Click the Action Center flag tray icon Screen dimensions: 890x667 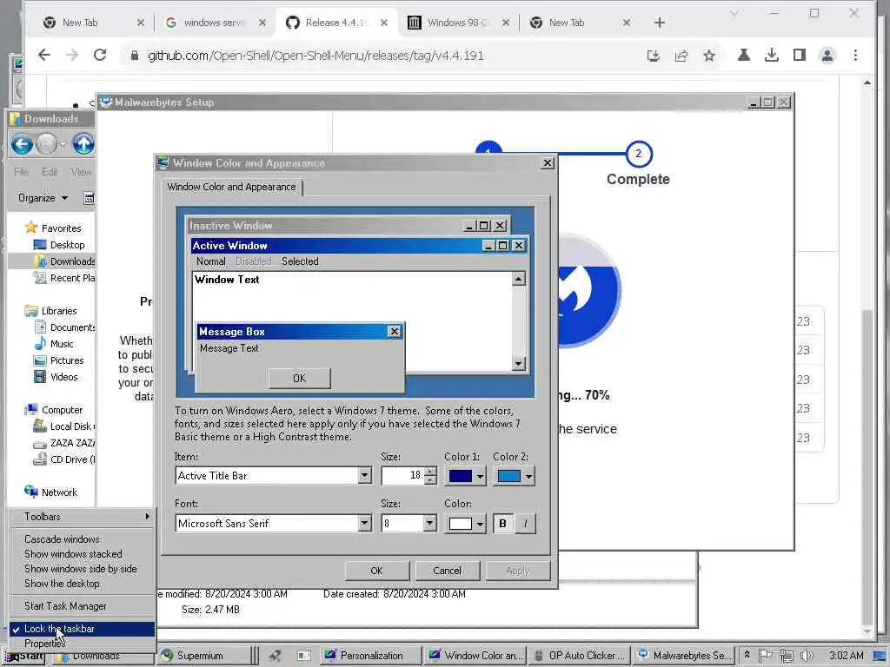(765, 656)
